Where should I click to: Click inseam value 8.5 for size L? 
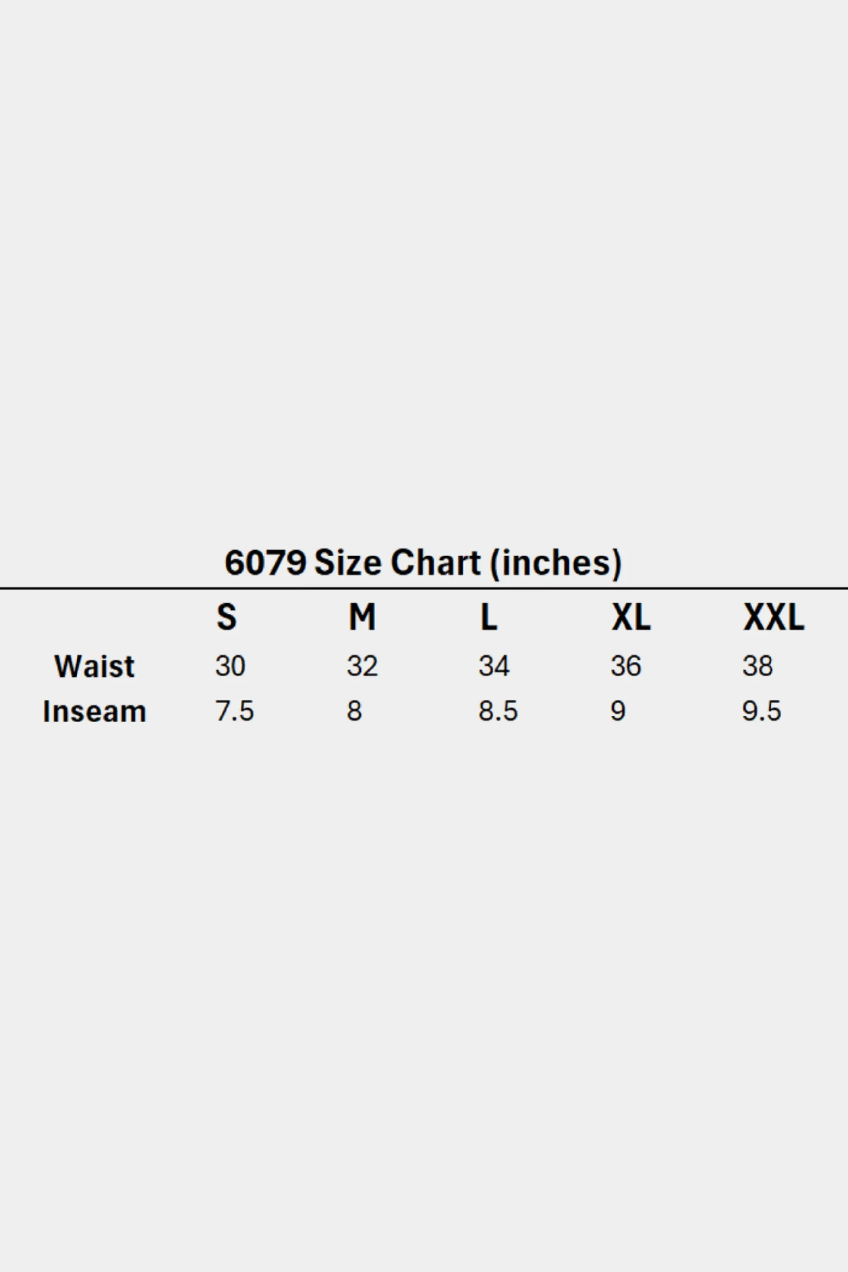pyautogui.click(x=498, y=711)
